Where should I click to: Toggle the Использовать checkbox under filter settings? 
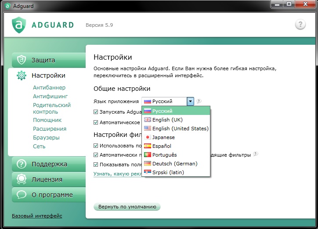[x=96, y=146]
